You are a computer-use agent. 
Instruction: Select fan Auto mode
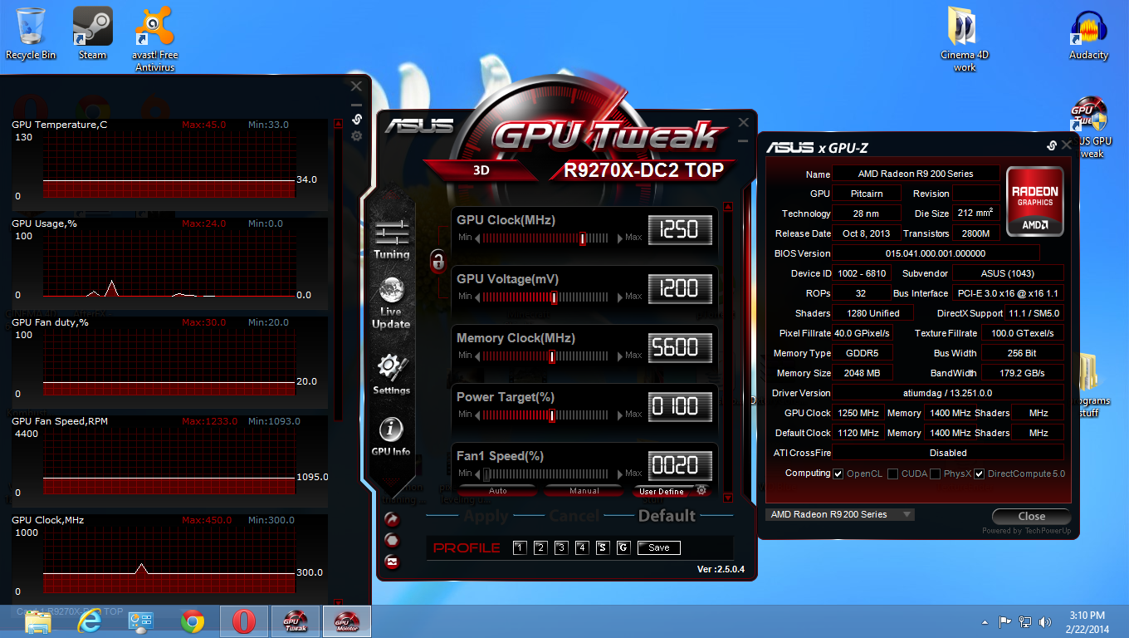point(498,490)
